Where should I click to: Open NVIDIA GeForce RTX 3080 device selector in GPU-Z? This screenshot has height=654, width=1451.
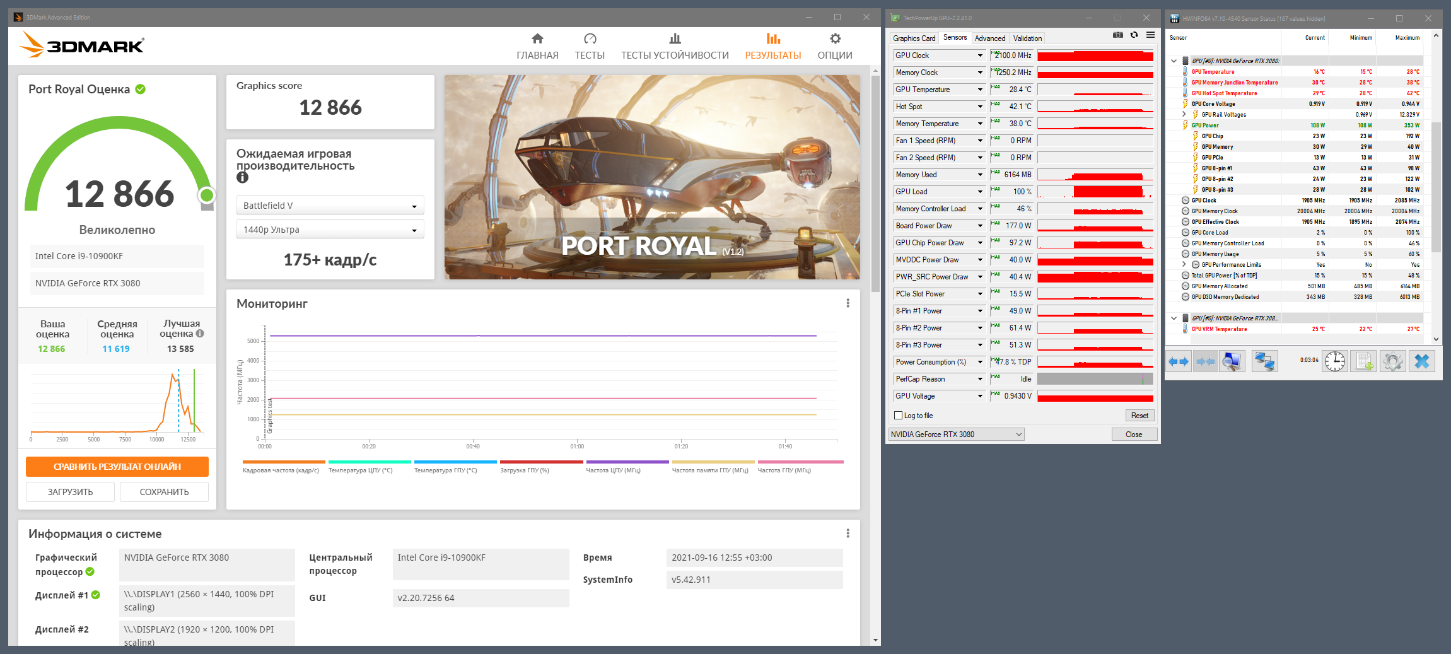(956, 435)
